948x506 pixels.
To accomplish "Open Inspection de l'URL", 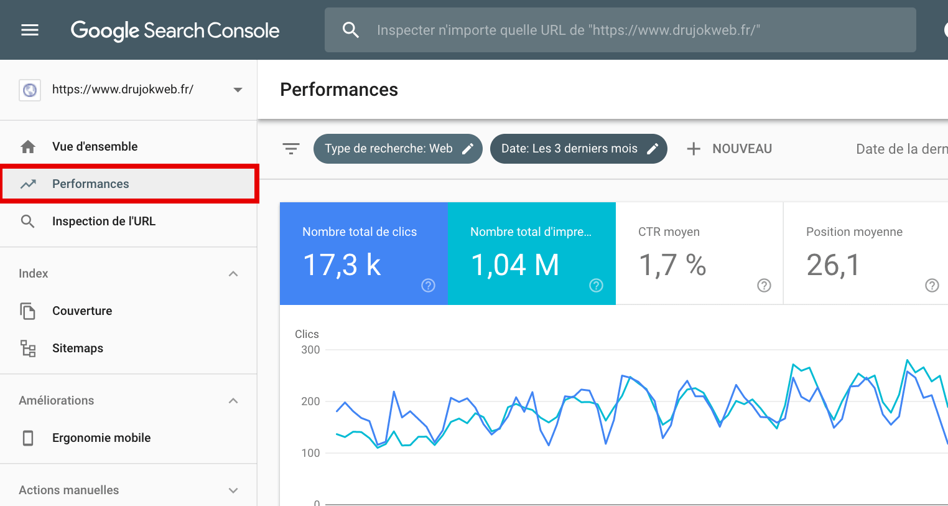I will 129,222.
